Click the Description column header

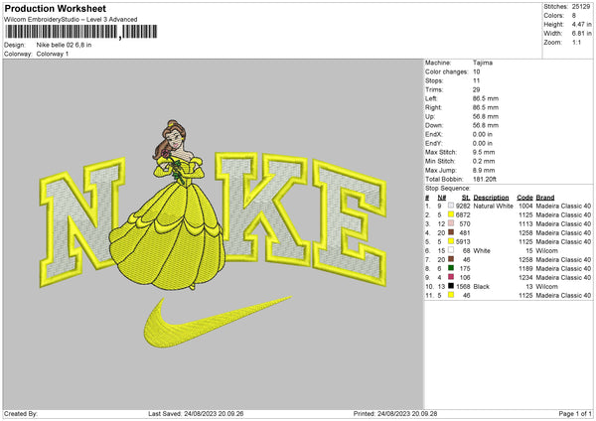(x=491, y=197)
